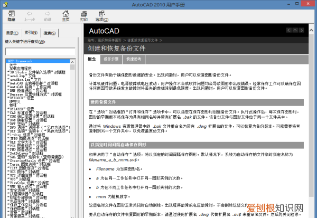317x218 pixels.
Task: Open the 操作步骤 procedures tab
Action: point(111,59)
